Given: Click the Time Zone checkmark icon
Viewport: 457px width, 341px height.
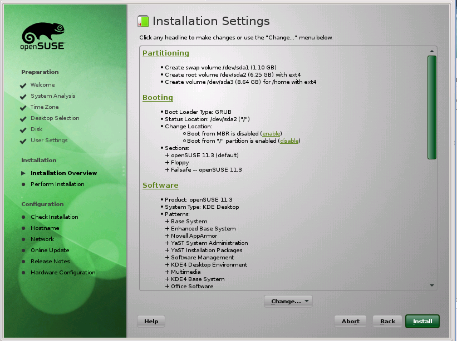Looking at the screenshot, I should point(23,108).
